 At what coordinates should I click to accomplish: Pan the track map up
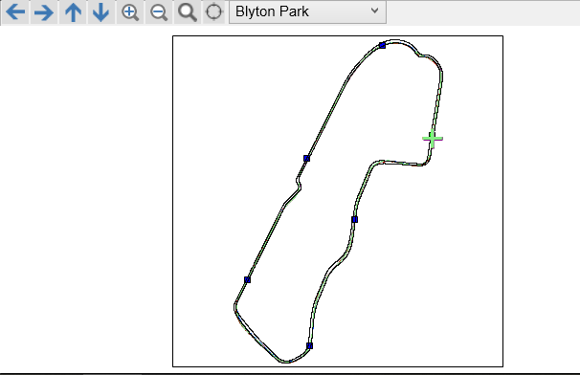point(73,12)
